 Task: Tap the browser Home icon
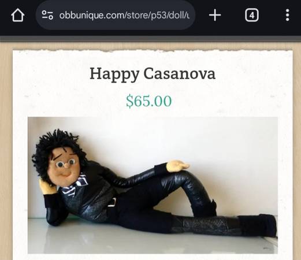tap(18, 15)
